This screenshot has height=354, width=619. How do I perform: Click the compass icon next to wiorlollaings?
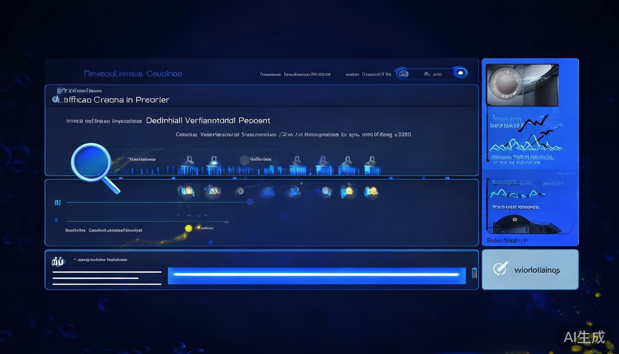[501, 269]
